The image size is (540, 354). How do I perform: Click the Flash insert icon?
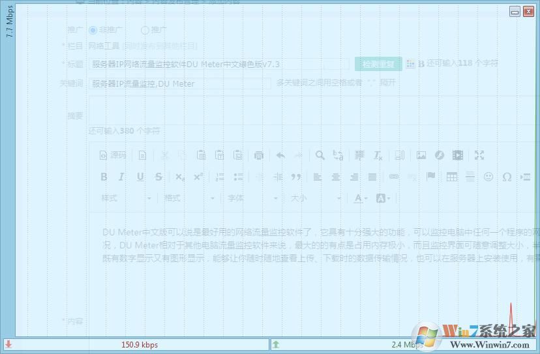point(440,155)
